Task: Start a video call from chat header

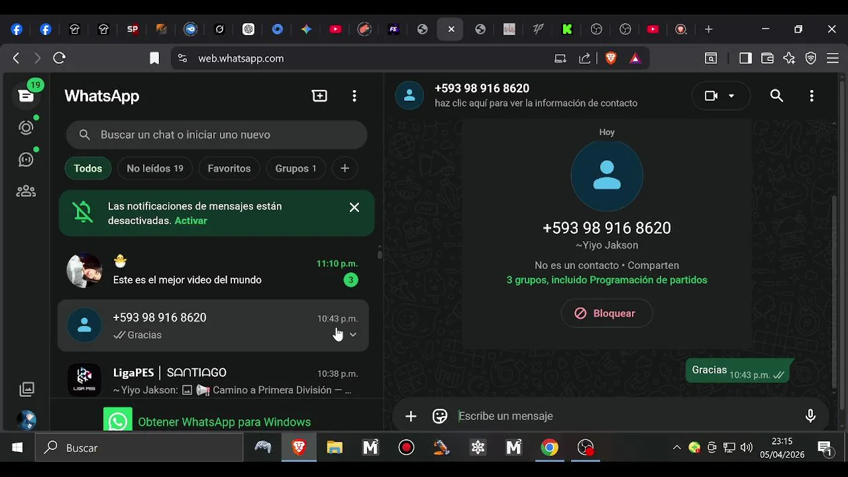Action: pyautogui.click(x=712, y=96)
